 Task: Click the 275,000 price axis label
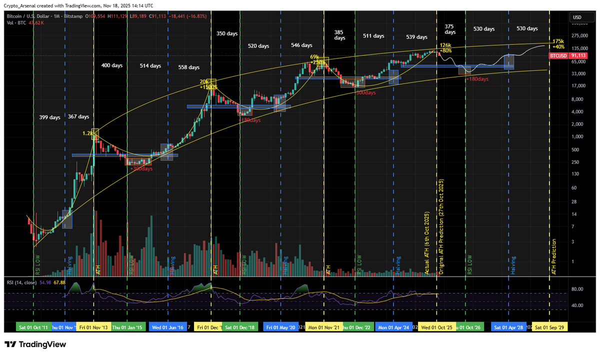point(578,36)
